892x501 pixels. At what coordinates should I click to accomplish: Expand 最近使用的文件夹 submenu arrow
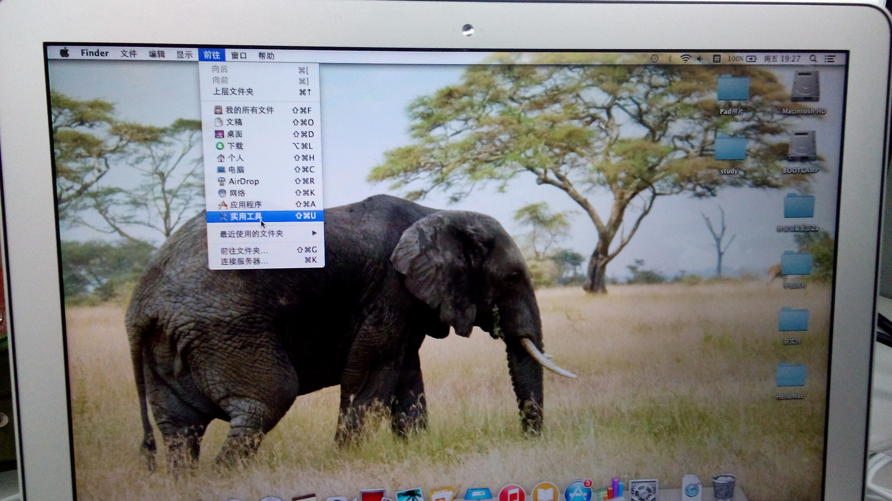tap(314, 233)
